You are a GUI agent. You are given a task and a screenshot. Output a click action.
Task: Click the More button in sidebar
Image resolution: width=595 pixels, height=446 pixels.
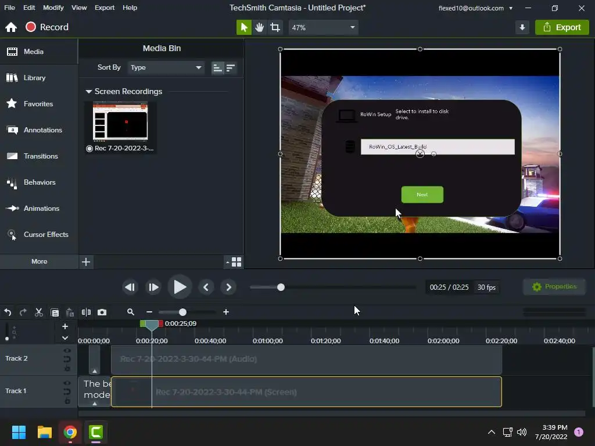[39, 261]
